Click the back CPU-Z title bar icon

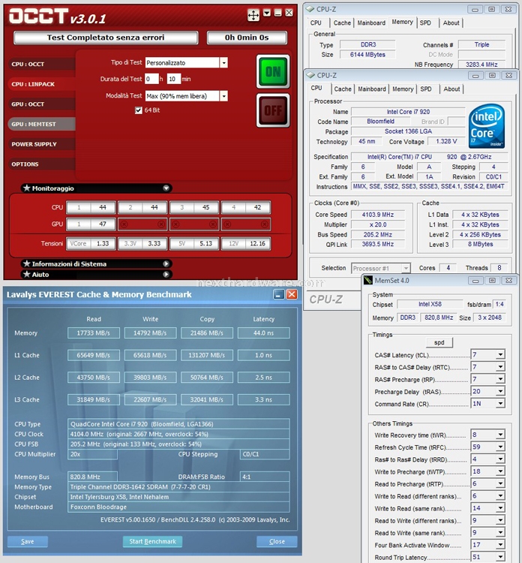pos(310,9)
